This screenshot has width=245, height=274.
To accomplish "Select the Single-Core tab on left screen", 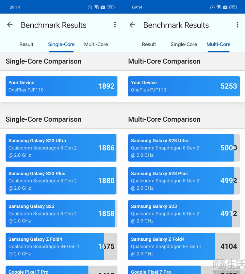I will 61,44.
